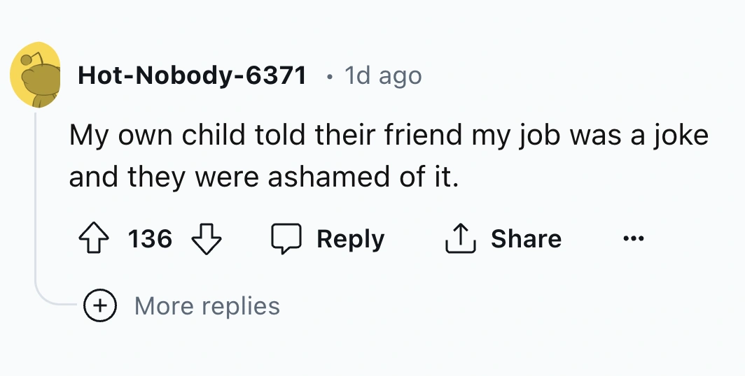This screenshot has height=376, width=745.
Task: Open the three-dot more options menu
Action: pyautogui.click(x=633, y=239)
